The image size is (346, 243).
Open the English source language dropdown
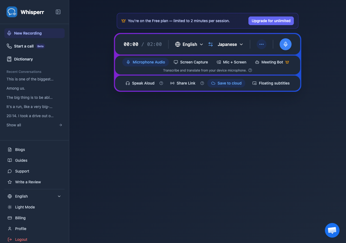(x=189, y=44)
